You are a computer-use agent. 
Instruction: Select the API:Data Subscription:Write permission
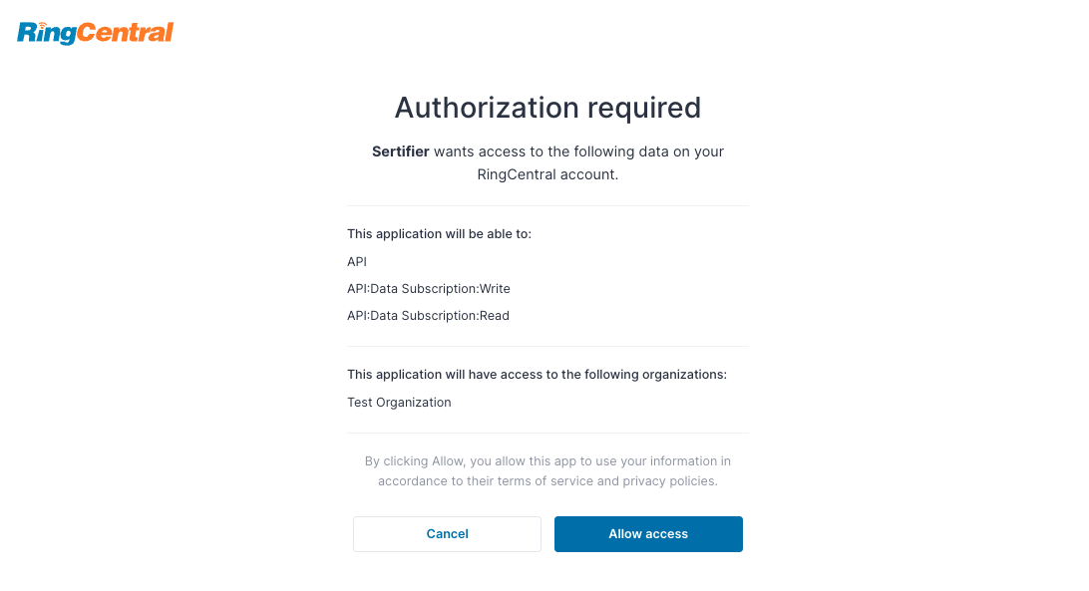[x=429, y=289]
